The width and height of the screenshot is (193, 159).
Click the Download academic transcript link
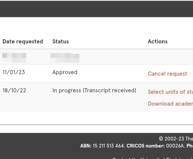click(170, 104)
